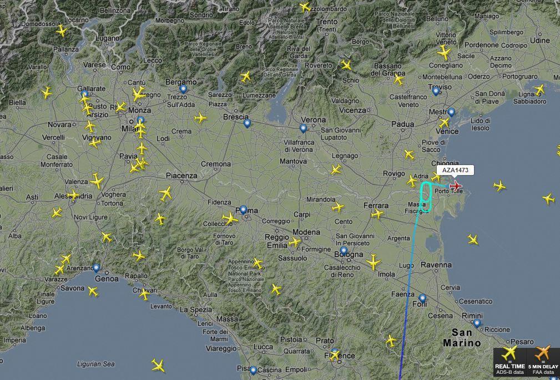Click the Bergamo airport pin marker
Viewport: 560px width, 380px height.
(183, 89)
